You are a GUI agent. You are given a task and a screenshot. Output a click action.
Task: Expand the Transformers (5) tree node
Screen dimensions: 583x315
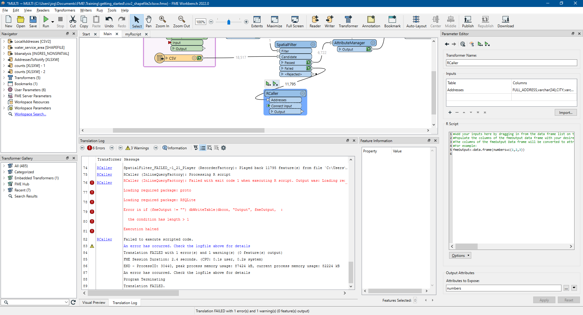pos(4,78)
